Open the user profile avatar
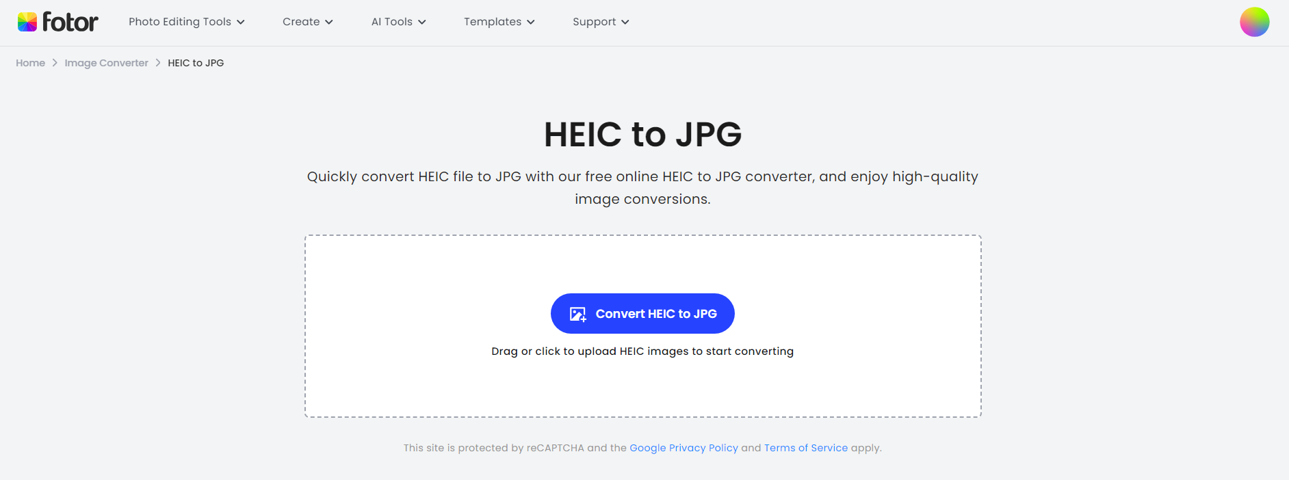Image resolution: width=1289 pixels, height=480 pixels. point(1255,22)
